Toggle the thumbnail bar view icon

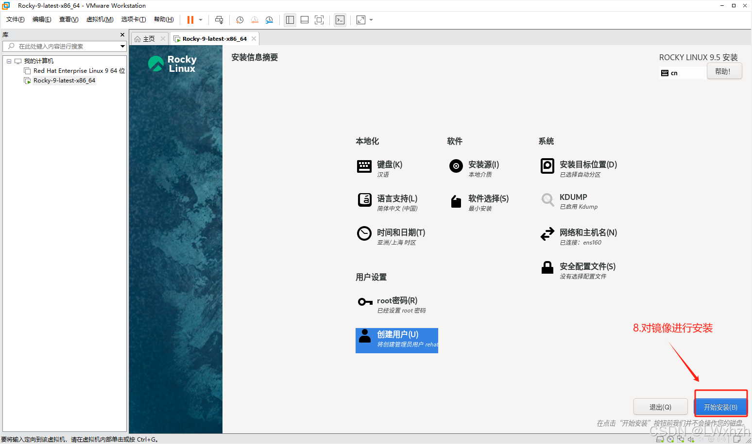pyautogui.click(x=305, y=20)
